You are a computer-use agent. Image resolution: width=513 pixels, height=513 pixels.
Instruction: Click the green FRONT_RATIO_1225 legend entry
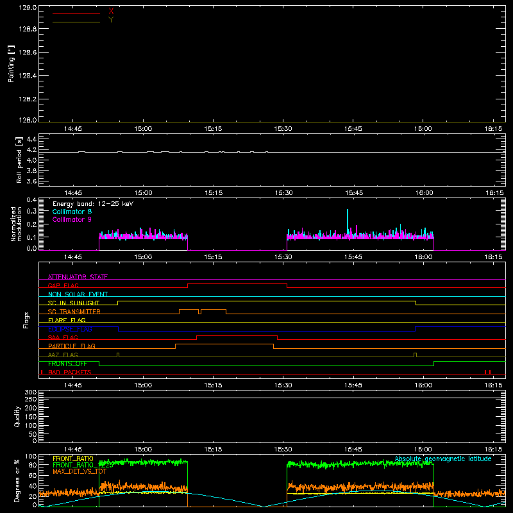(x=83, y=465)
